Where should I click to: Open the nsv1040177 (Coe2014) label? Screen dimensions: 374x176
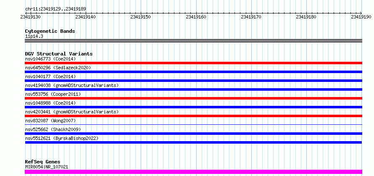click(x=50, y=76)
